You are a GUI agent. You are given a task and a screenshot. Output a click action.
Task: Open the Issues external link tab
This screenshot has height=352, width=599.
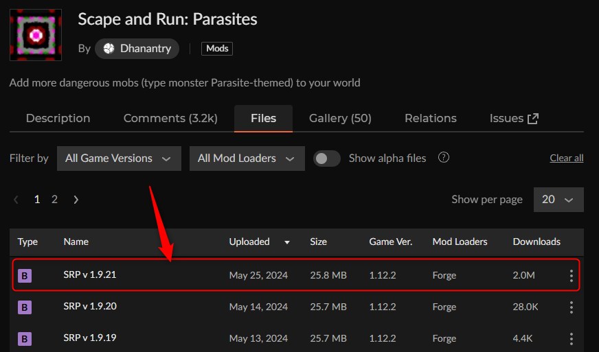(x=514, y=118)
